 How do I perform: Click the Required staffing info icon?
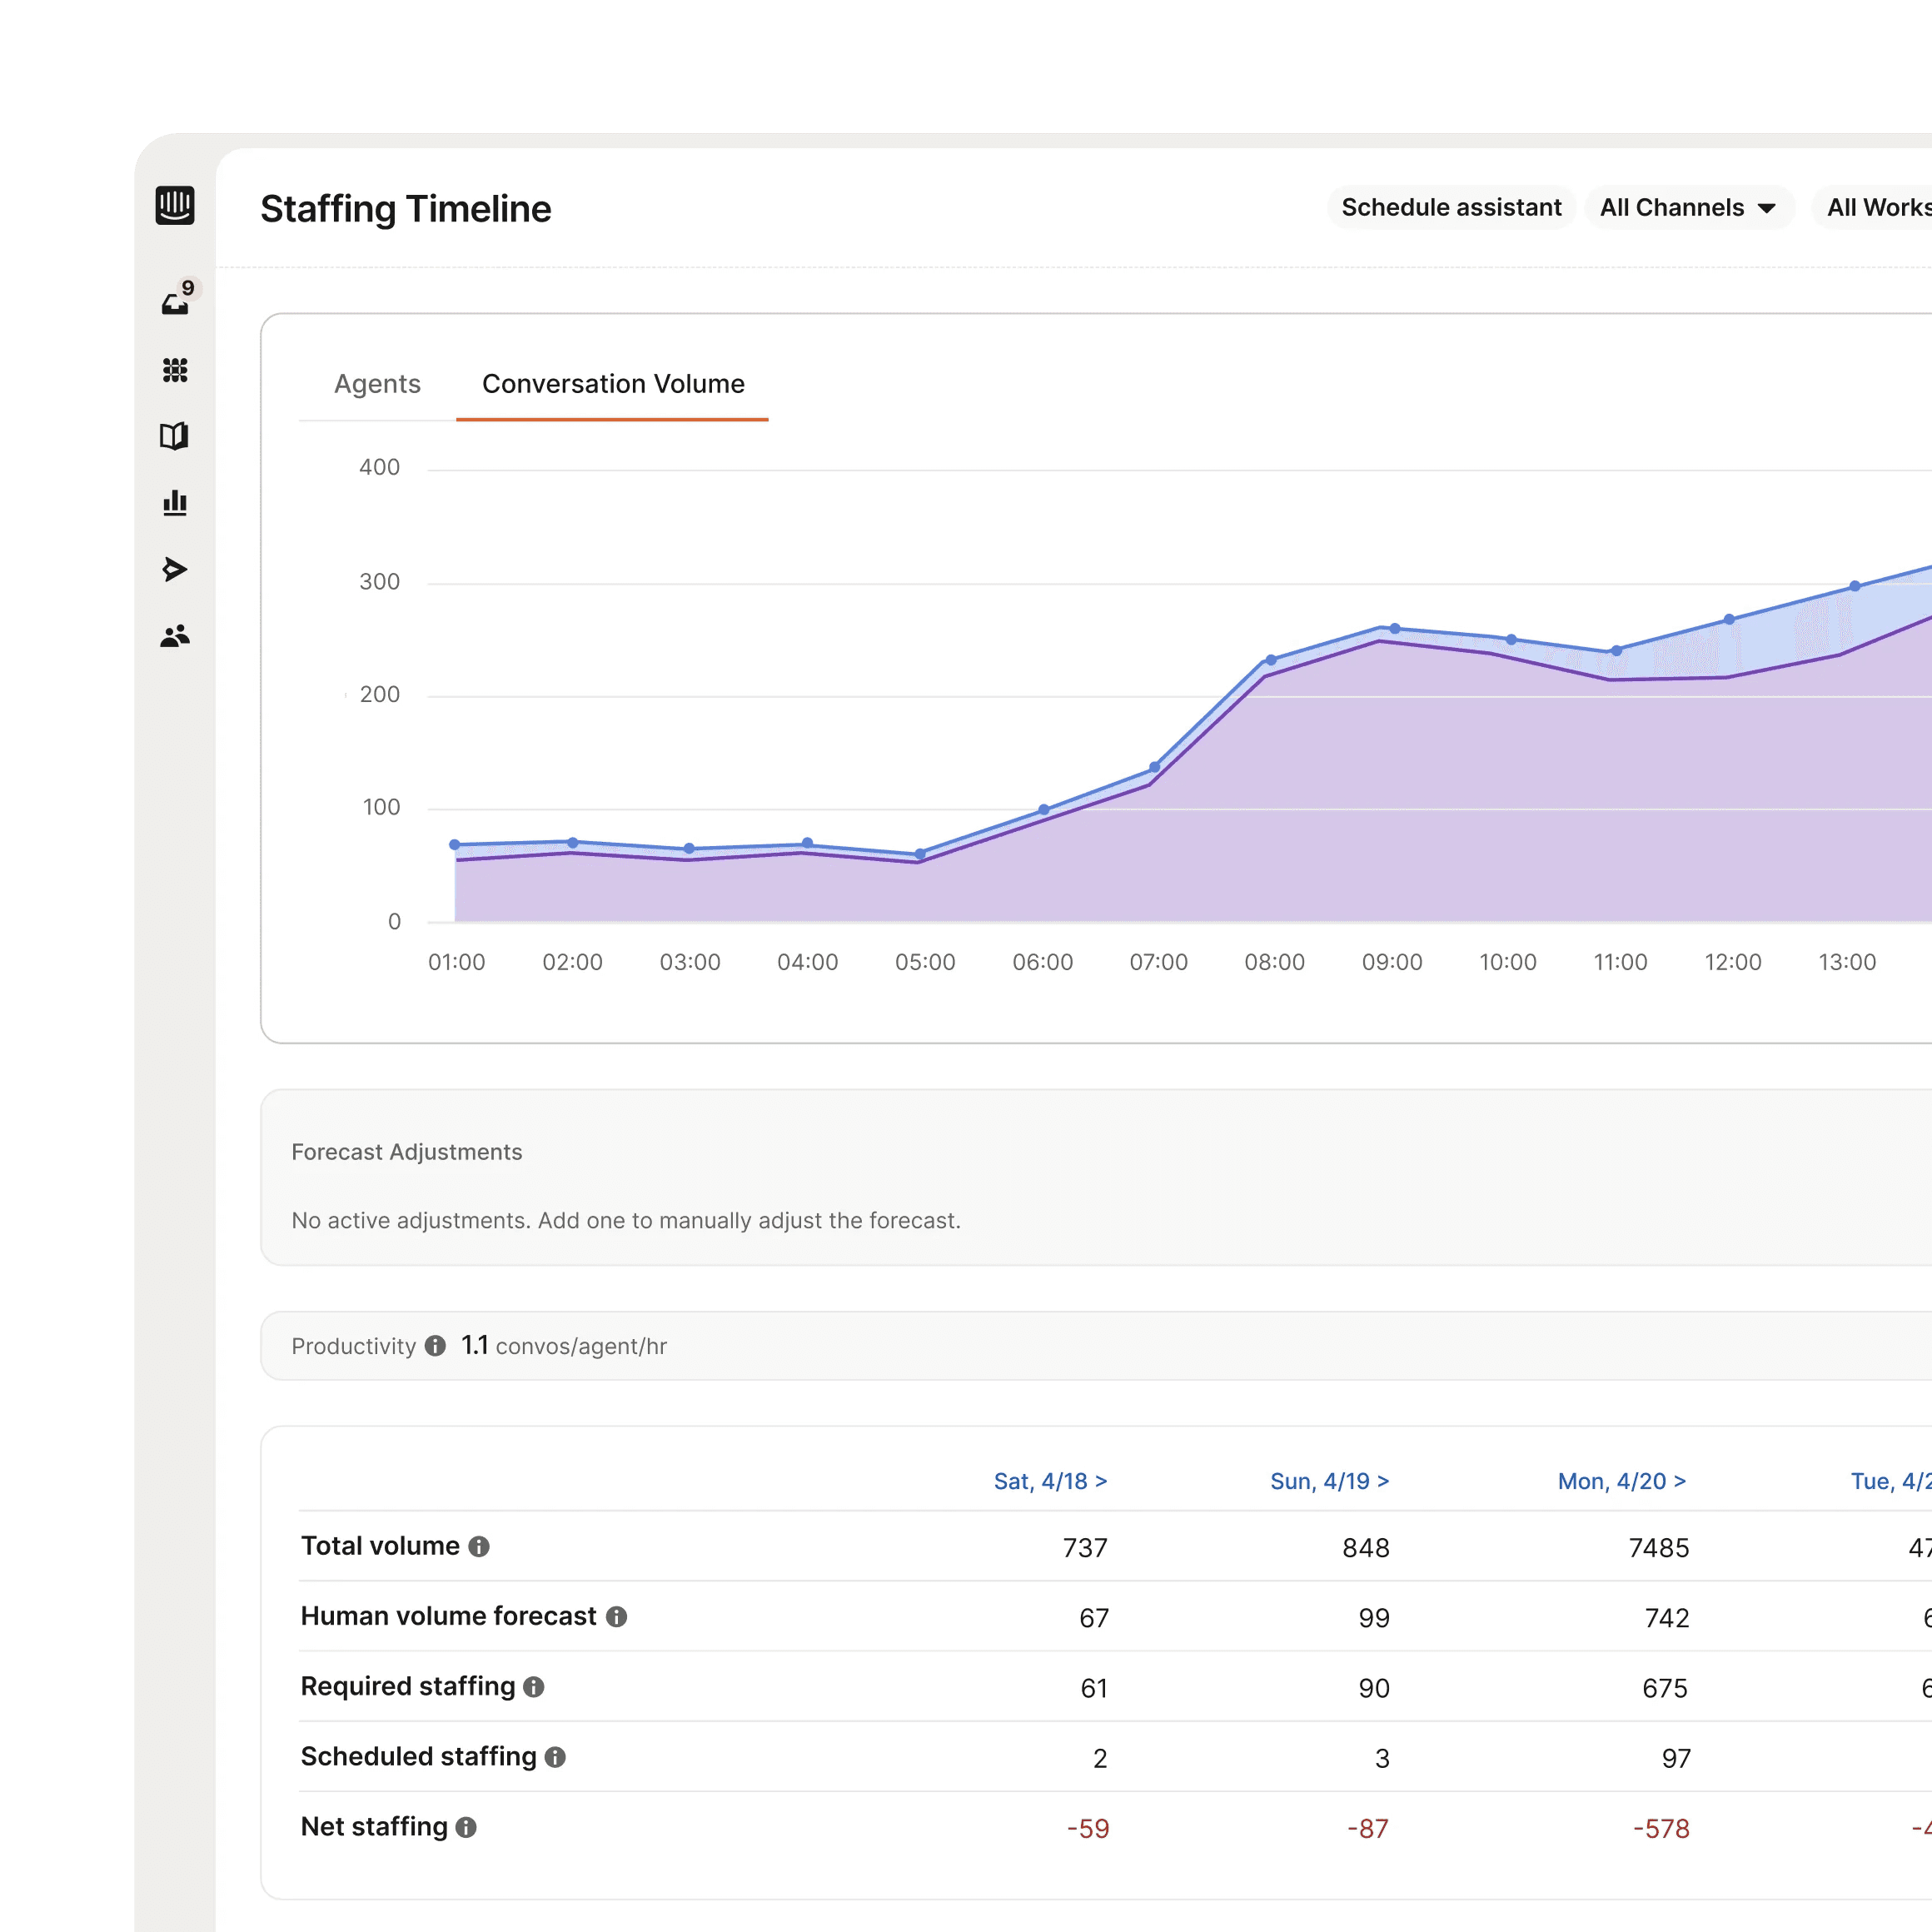click(534, 1687)
